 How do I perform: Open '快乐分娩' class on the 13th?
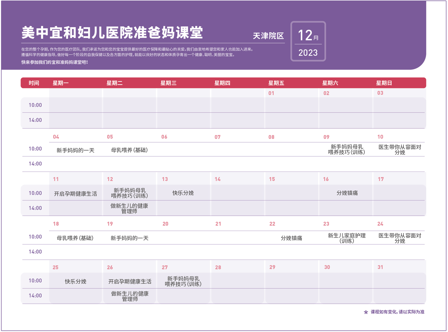pyautogui.click(x=183, y=193)
